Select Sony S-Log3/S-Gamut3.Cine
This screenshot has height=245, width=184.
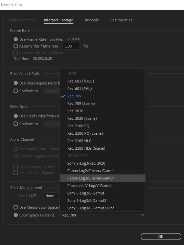pyautogui.click(x=103, y=208)
